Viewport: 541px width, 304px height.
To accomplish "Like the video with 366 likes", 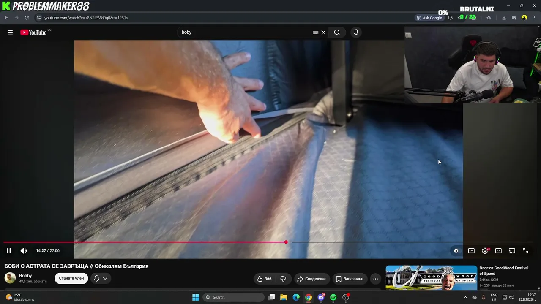I will [264, 279].
